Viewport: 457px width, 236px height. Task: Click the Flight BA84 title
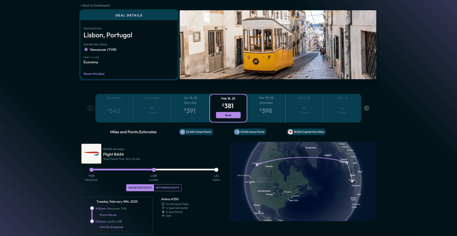(114, 154)
